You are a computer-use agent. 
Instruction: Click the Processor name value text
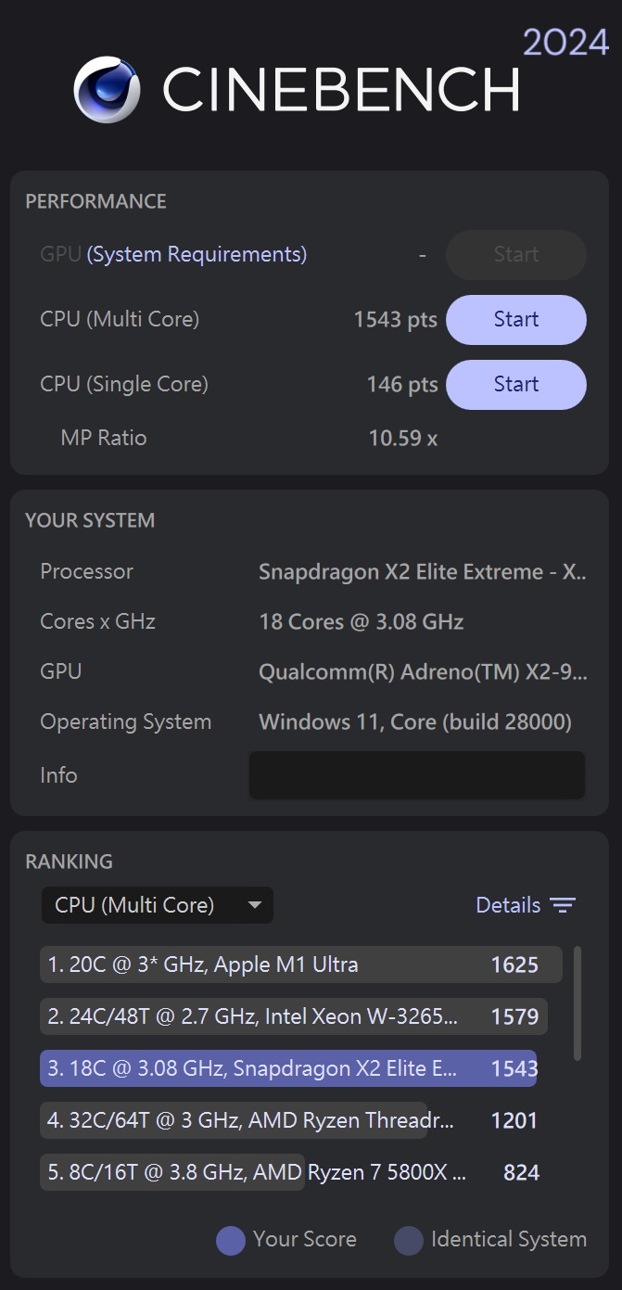(422, 572)
